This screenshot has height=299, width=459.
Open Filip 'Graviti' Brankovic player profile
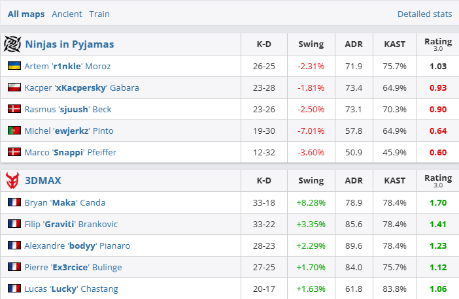pyautogui.click(x=71, y=224)
